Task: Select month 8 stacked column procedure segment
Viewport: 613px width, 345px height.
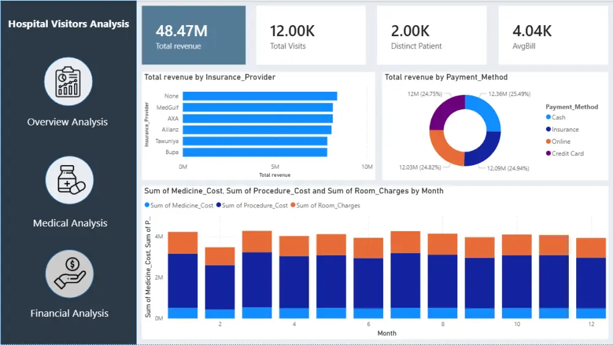Action: point(443,281)
